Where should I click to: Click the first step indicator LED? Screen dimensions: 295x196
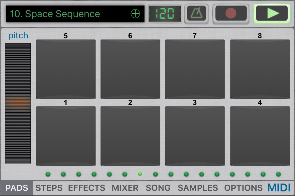coord(48,174)
